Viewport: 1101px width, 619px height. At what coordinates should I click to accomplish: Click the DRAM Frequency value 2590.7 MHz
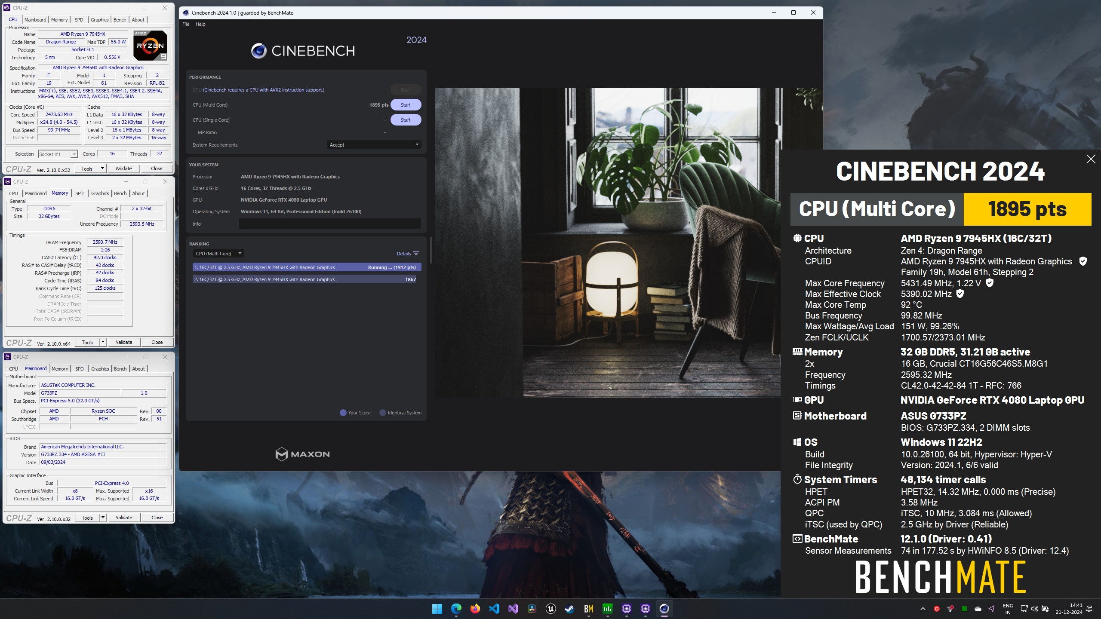click(105, 242)
